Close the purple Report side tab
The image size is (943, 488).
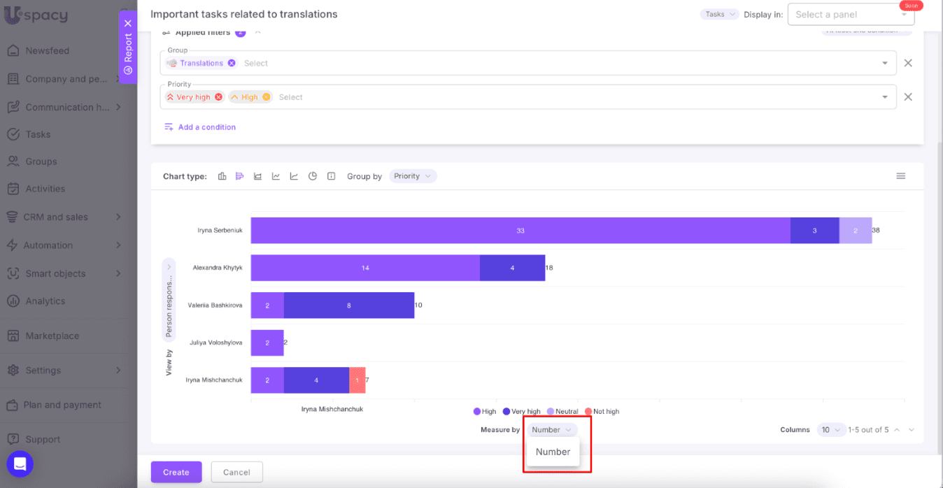[128, 23]
